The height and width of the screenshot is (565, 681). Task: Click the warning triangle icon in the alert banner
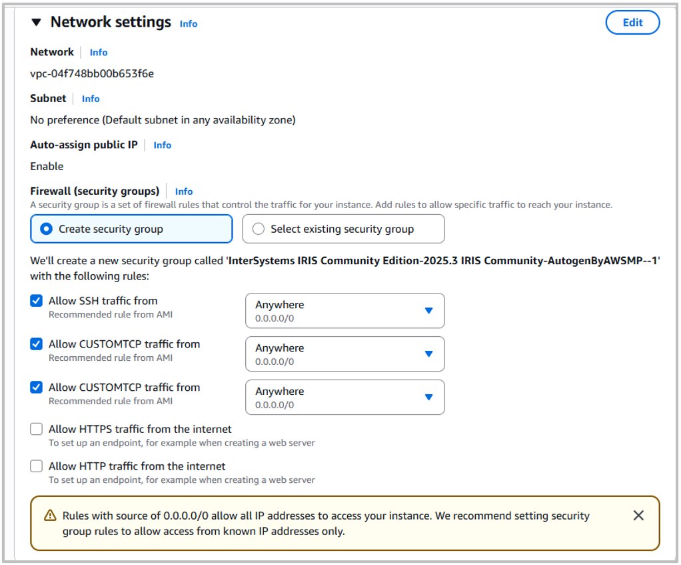51,515
